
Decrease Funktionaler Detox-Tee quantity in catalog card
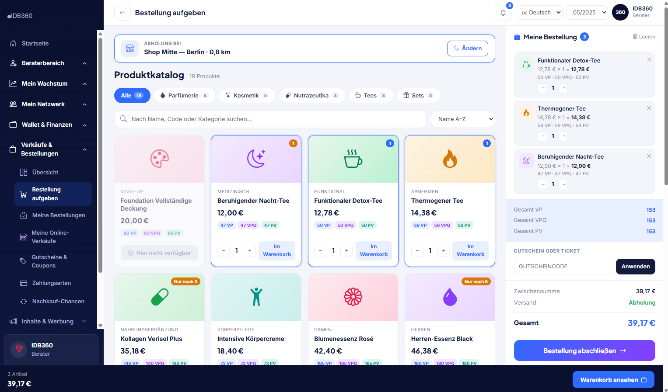click(321, 251)
